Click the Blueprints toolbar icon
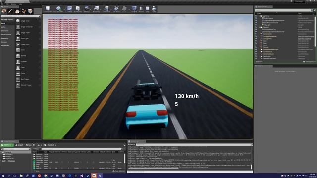The height and width of the screenshot is (178, 317). (96, 8)
